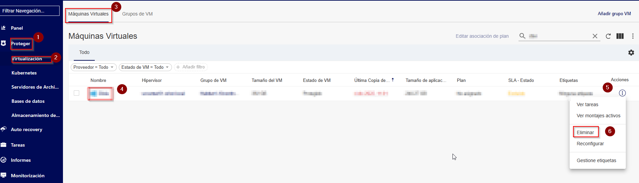The height and width of the screenshot is (183, 639).
Task: Sort by Última Copia column arrow
Action: (x=393, y=80)
